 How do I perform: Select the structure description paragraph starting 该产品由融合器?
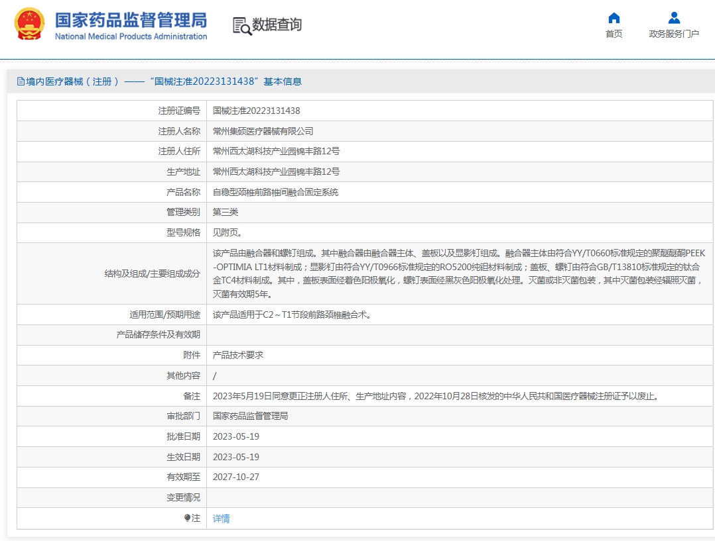coord(459,273)
